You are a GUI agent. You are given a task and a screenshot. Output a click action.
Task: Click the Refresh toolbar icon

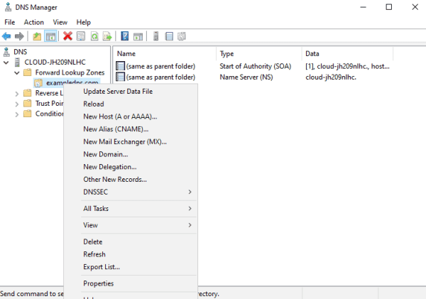point(94,36)
